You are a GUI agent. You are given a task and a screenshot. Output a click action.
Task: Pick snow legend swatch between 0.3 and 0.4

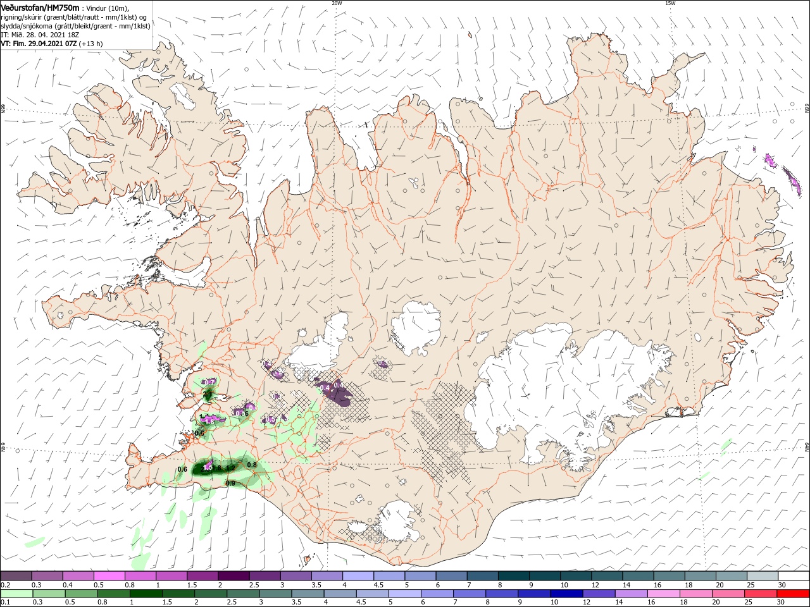(47, 576)
